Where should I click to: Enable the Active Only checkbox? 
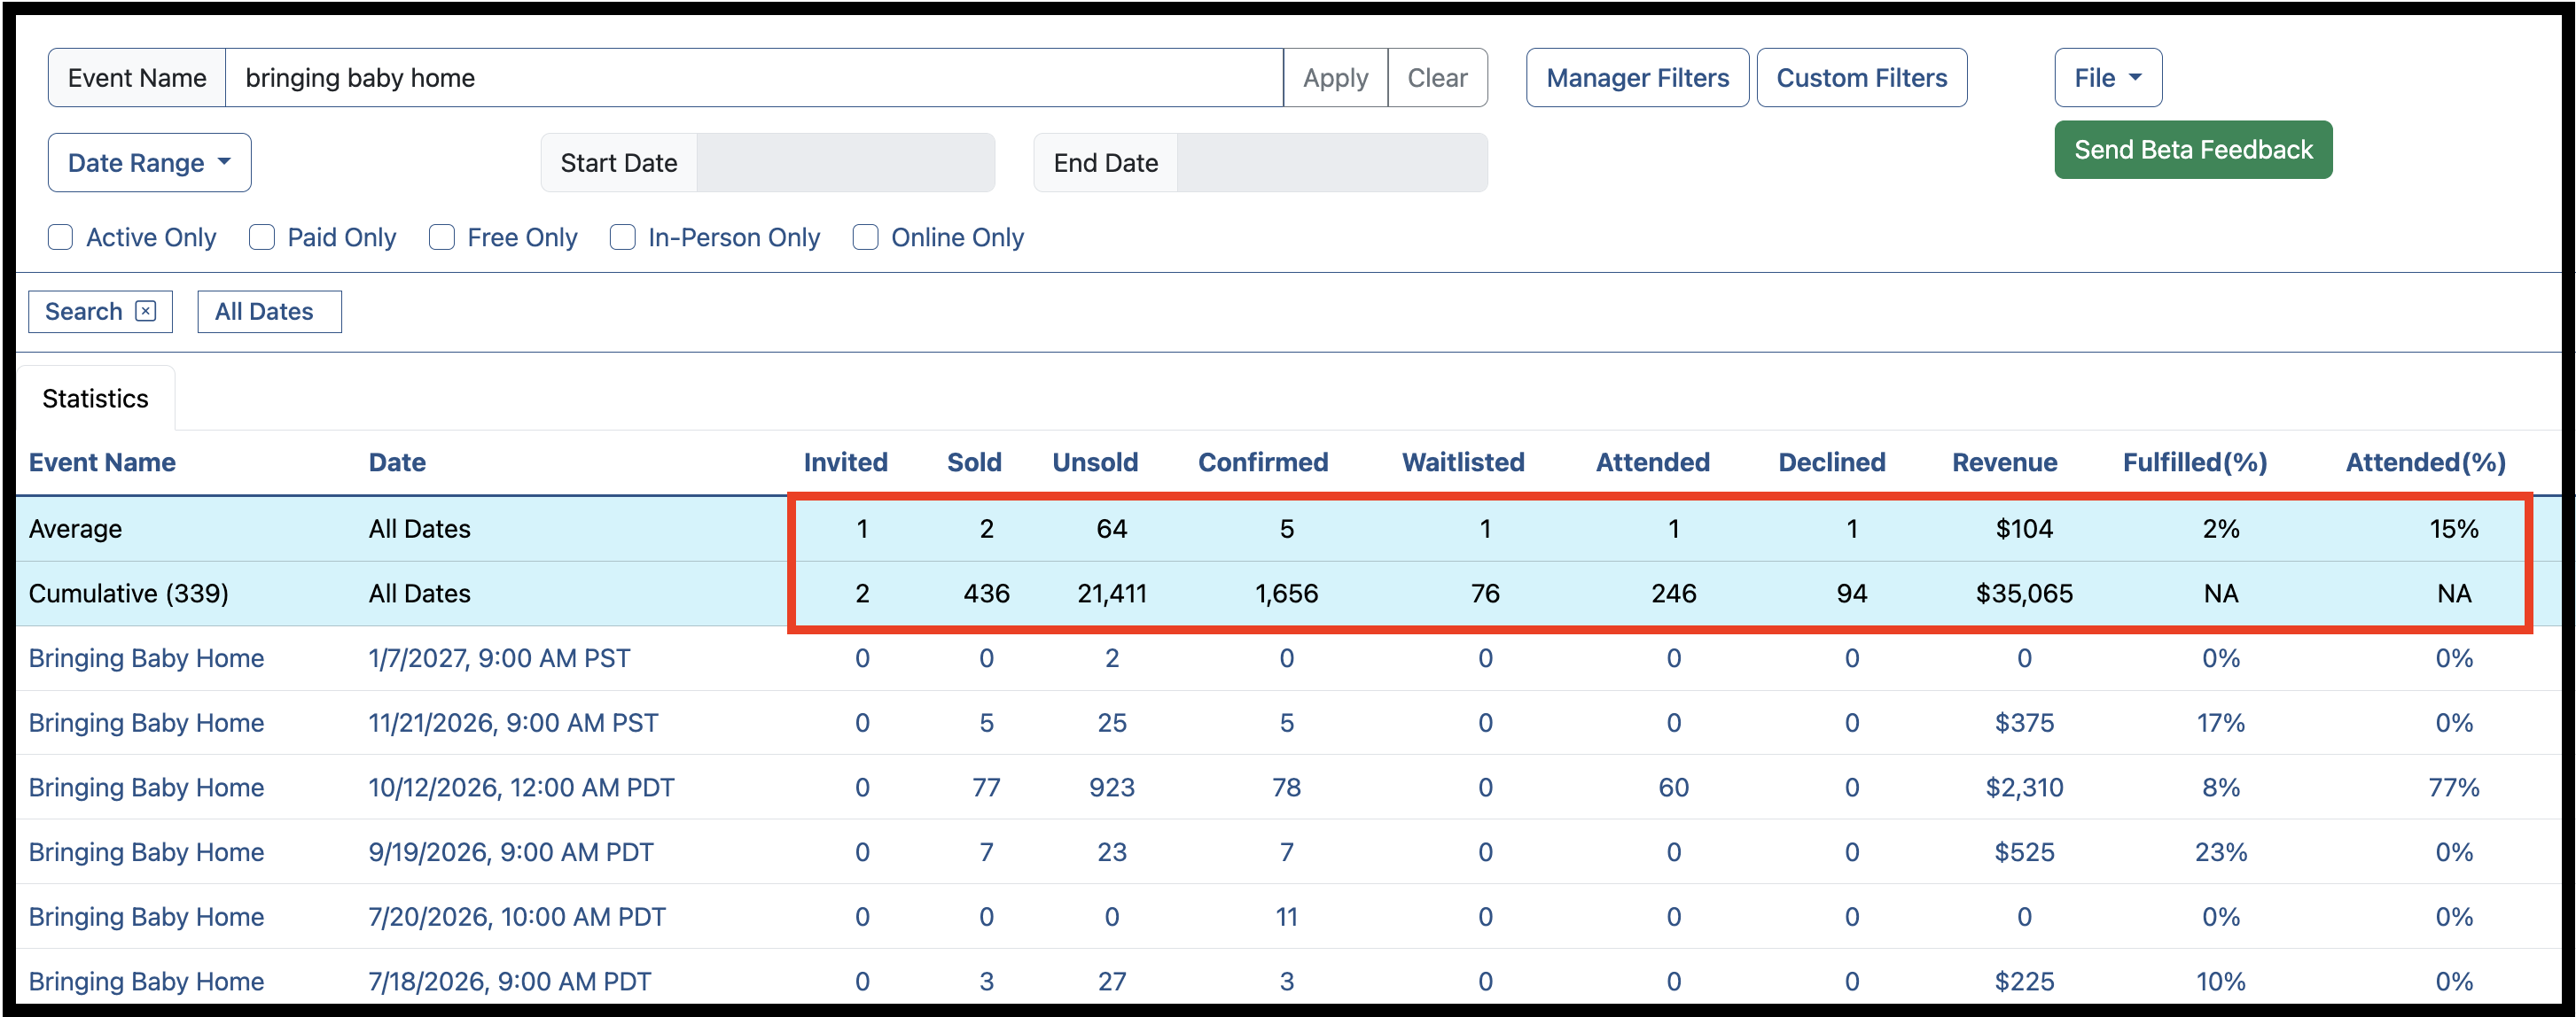61,237
